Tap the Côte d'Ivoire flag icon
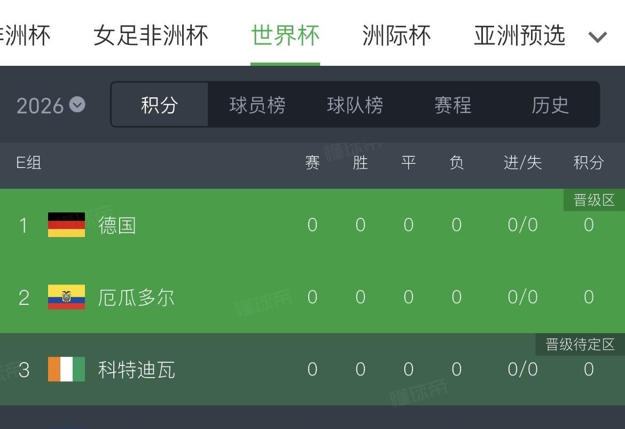This screenshot has width=625, height=429. 66,369
